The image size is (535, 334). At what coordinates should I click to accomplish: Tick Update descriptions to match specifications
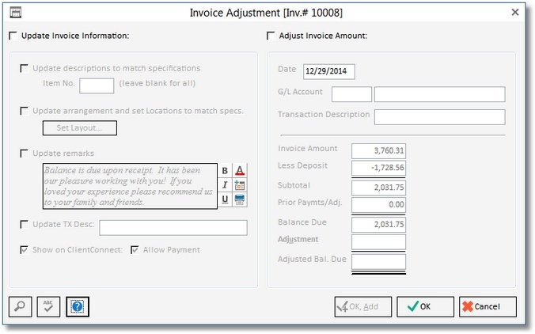(25, 68)
